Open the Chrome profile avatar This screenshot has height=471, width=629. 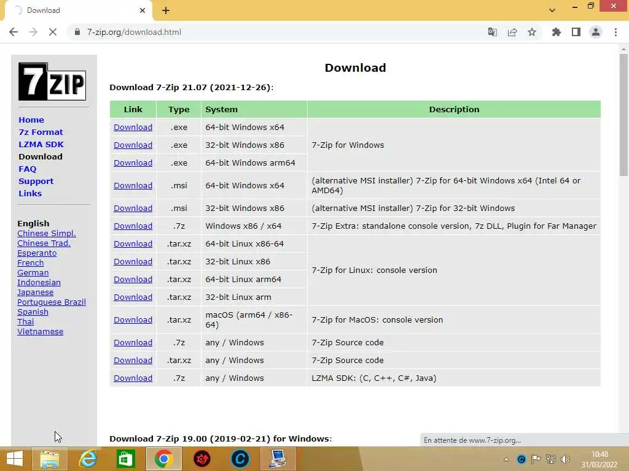596,32
